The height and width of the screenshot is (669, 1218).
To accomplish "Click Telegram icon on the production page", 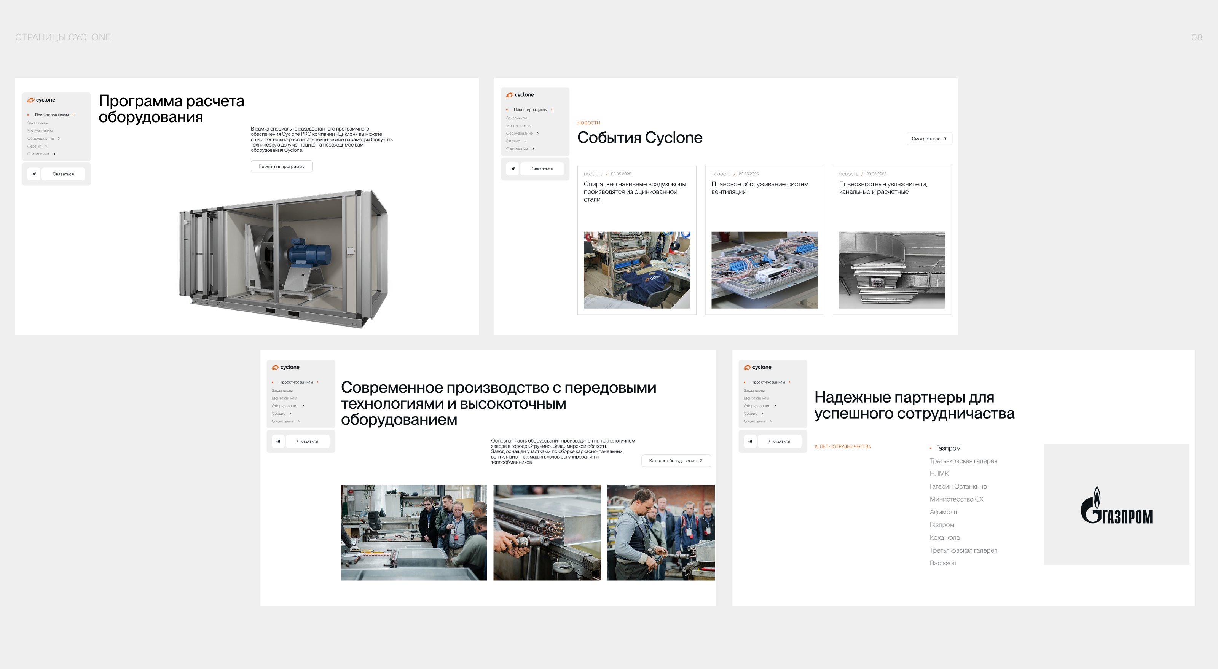I will [x=278, y=441].
